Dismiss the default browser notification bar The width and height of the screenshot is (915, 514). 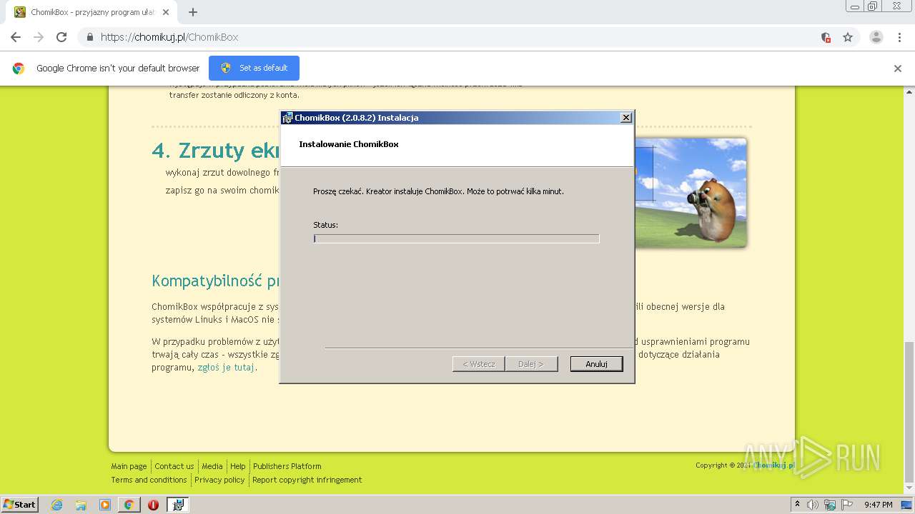click(898, 69)
